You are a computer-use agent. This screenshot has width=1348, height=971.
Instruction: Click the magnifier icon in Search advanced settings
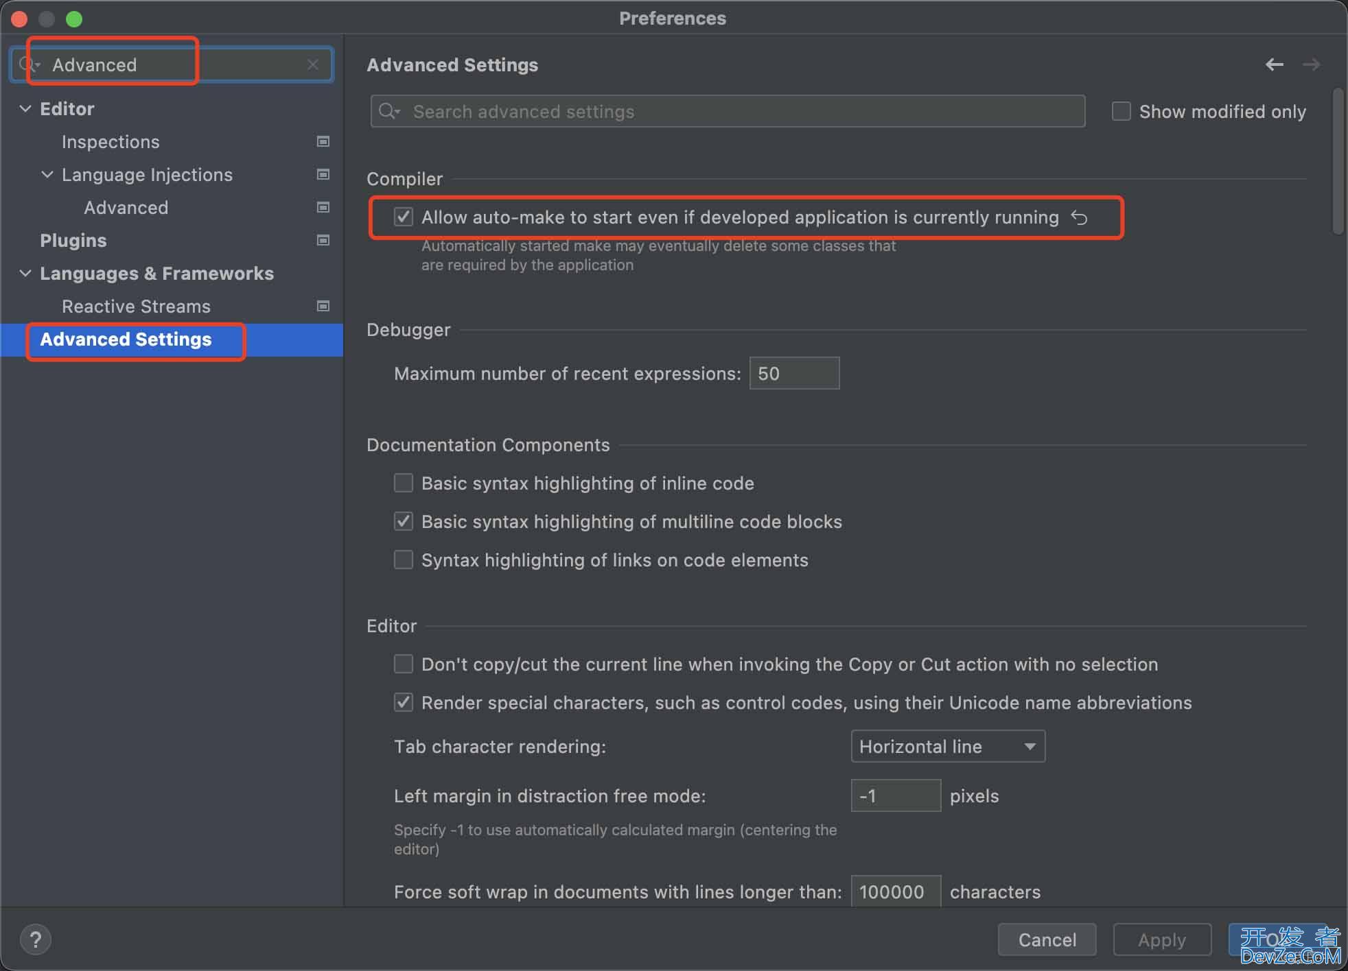(389, 111)
